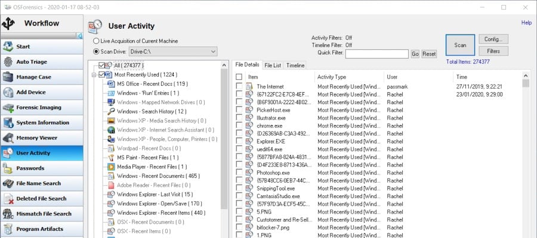This screenshot has height=238, width=537.
Task: Click the tree panel up scroll arrow
Action: point(224,65)
